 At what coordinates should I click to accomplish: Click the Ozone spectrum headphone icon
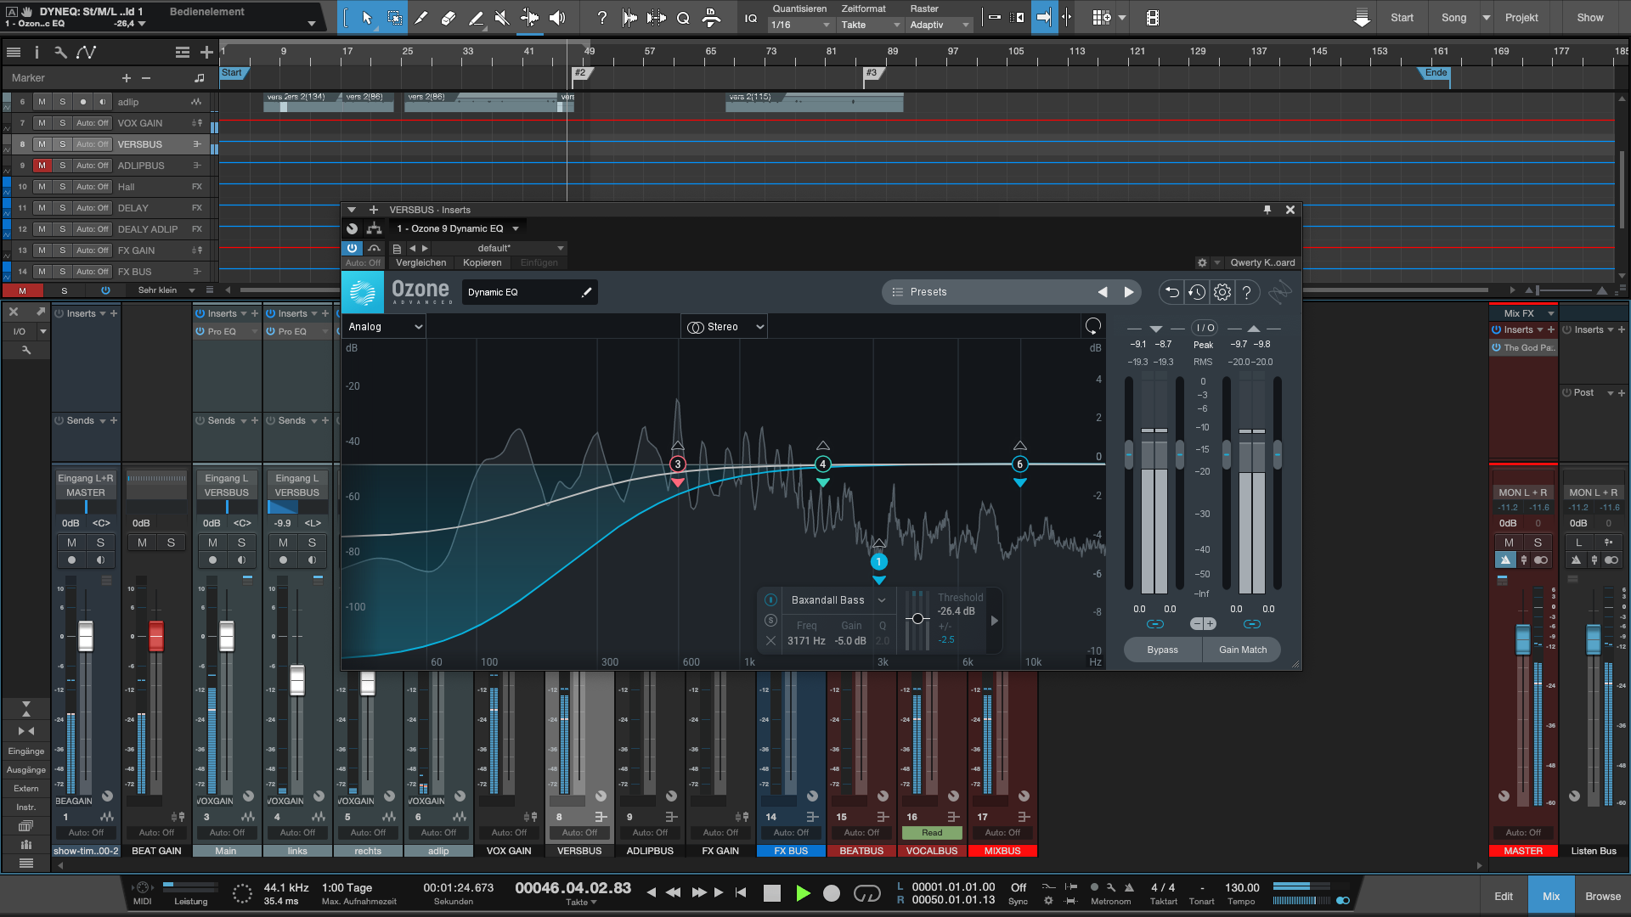pyautogui.click(x=1093, y=326)
